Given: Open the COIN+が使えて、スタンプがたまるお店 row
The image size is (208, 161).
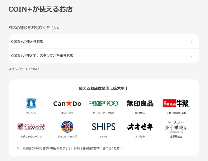Looking at the screenshot, I should tap(104, 56).
